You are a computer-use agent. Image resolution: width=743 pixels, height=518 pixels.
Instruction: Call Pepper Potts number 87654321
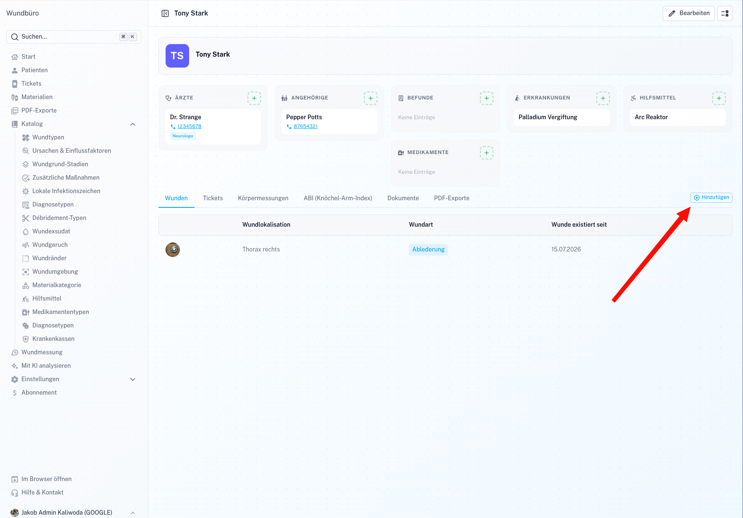tap(306, 126)
